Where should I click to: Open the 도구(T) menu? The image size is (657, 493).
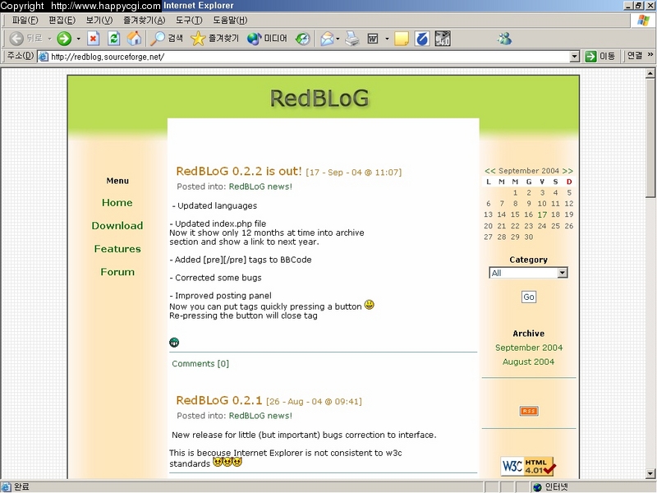point(189,20)
